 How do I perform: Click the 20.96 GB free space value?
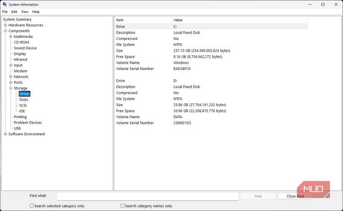[200, 111]
